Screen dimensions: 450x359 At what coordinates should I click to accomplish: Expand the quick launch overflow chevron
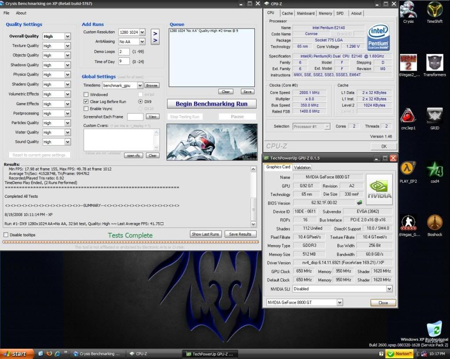click(x=65, y=352)
